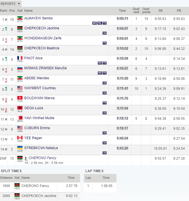189x201 pixels.
Task: Click split time 2:57.79
Action: pyautogui.click(x=72, y=186)
